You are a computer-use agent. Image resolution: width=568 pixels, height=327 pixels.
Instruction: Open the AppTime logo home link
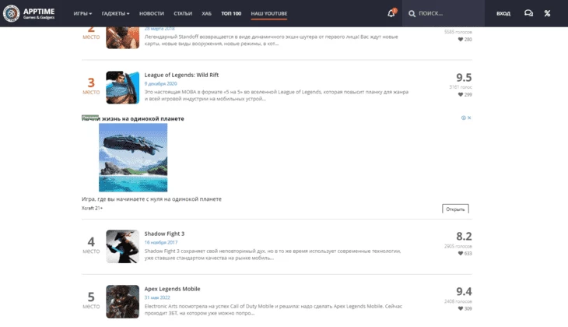(29, 13)
